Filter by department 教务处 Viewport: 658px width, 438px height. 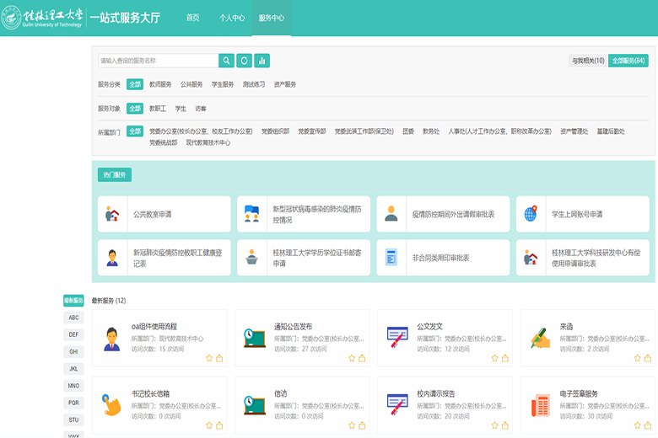431,131
